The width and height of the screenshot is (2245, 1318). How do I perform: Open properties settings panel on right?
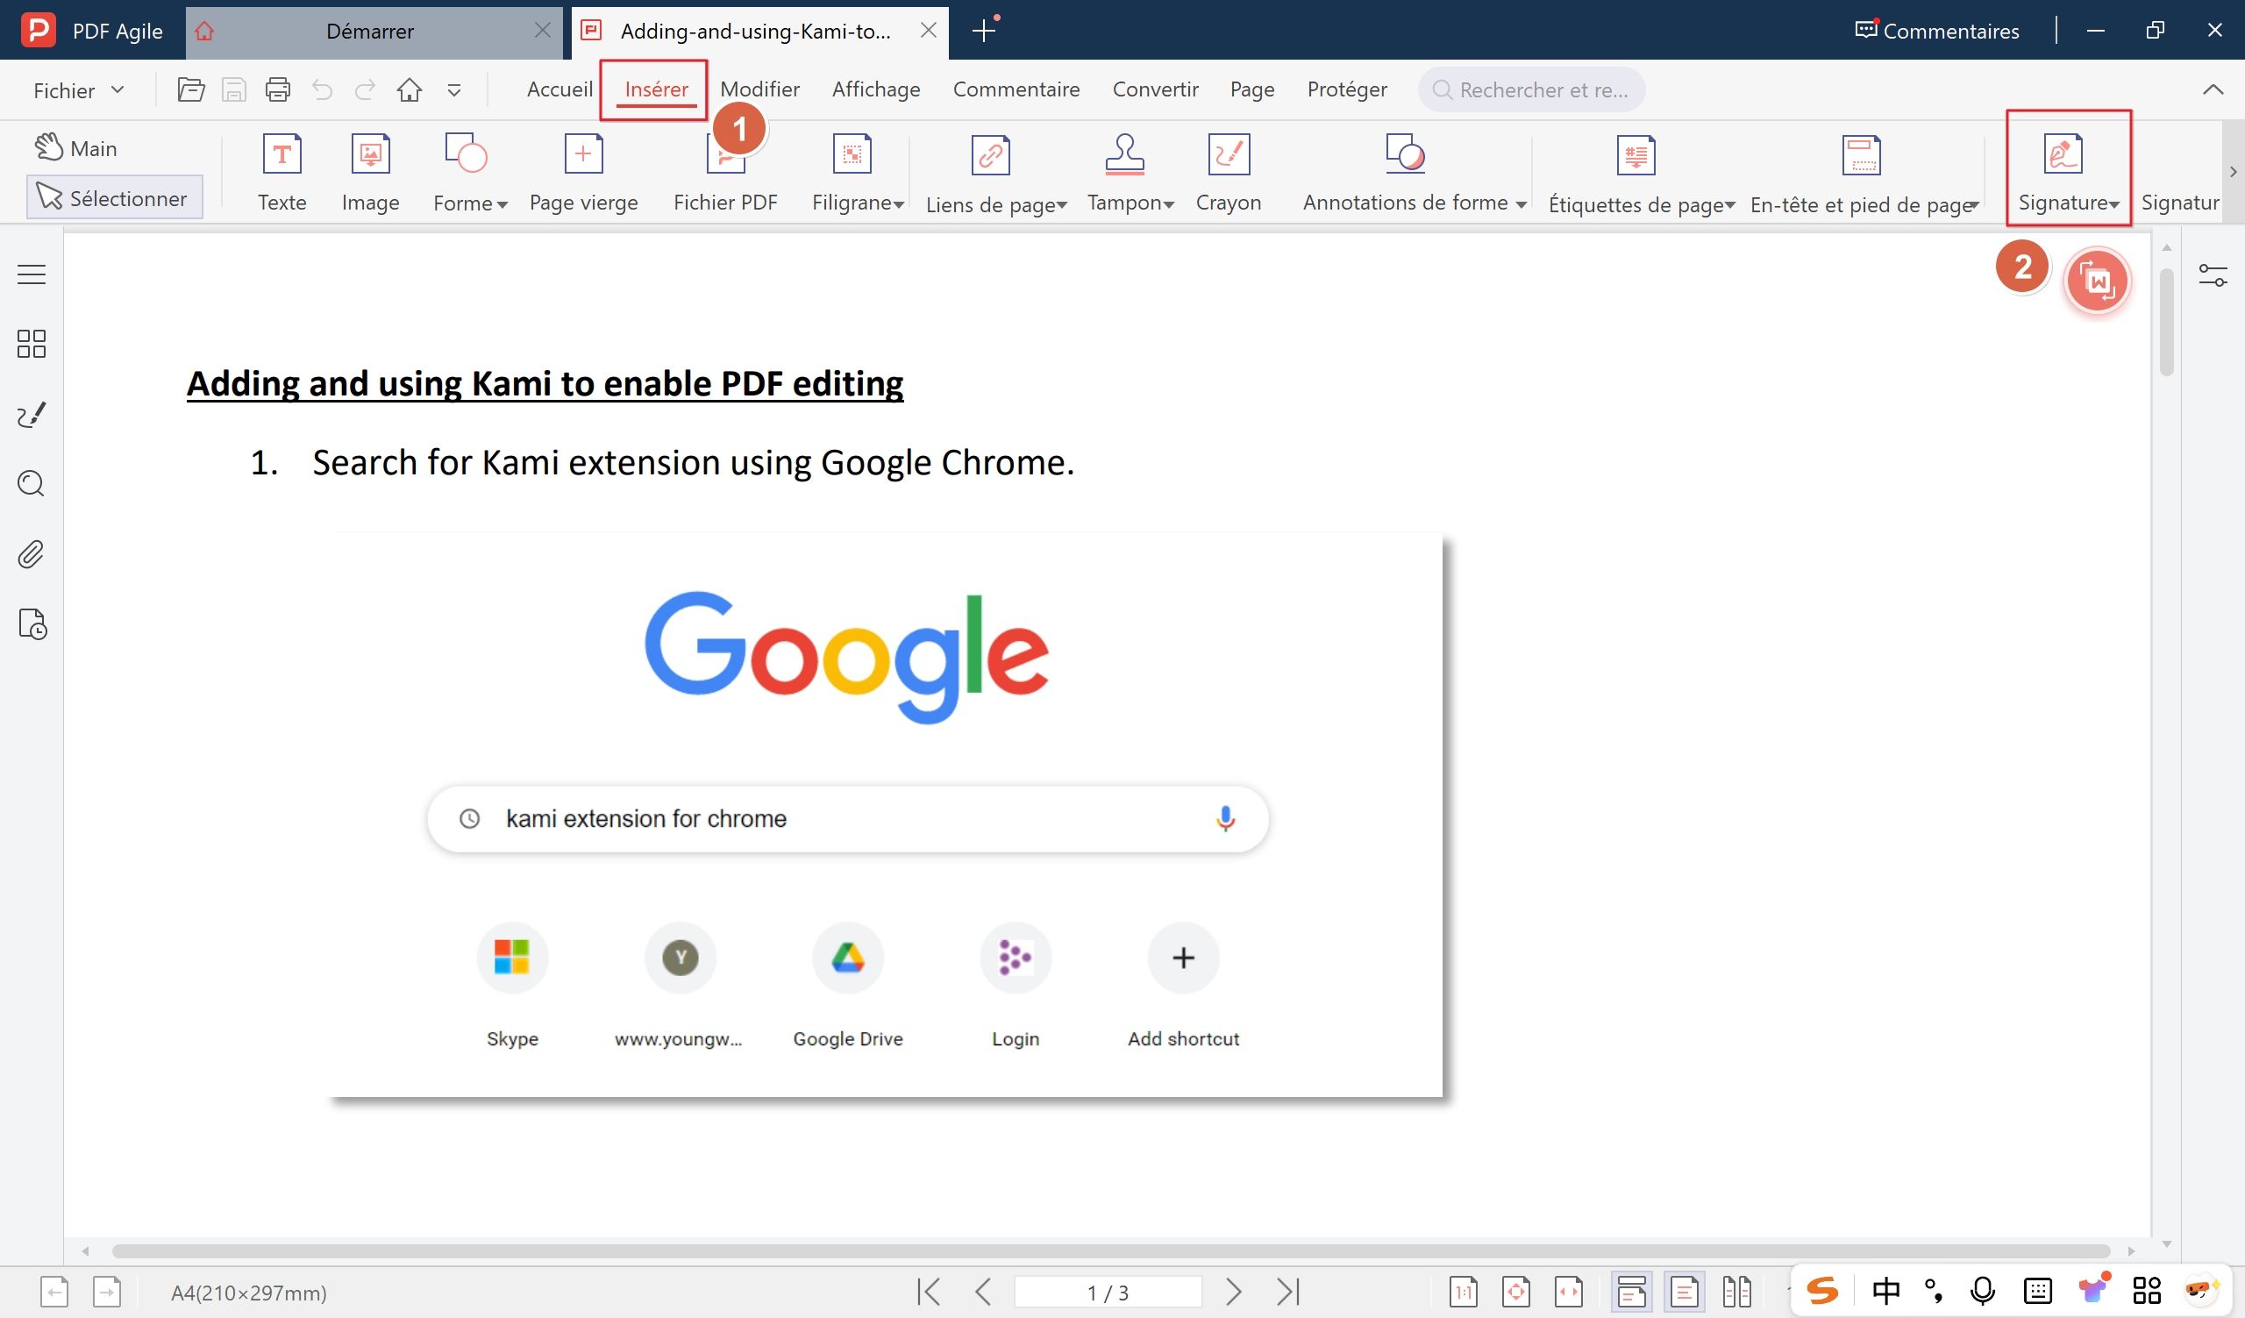(2213, 275)
